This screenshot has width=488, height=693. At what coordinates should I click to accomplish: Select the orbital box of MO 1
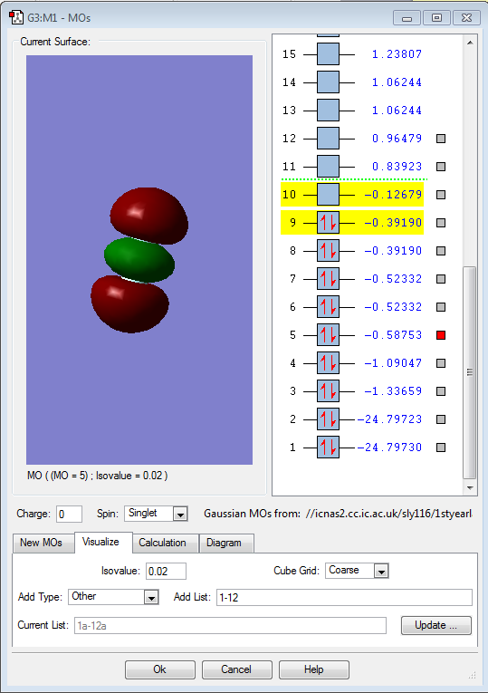[328, 448]
